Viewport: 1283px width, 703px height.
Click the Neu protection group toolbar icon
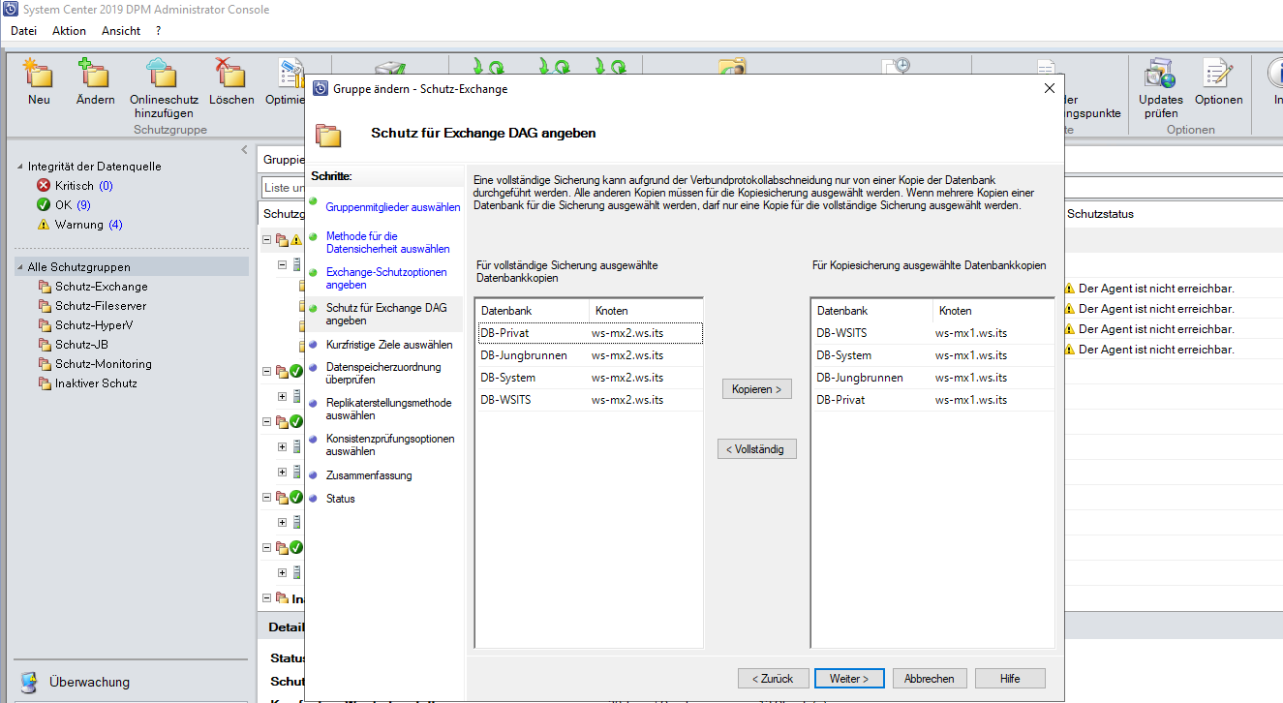point(39,73)
